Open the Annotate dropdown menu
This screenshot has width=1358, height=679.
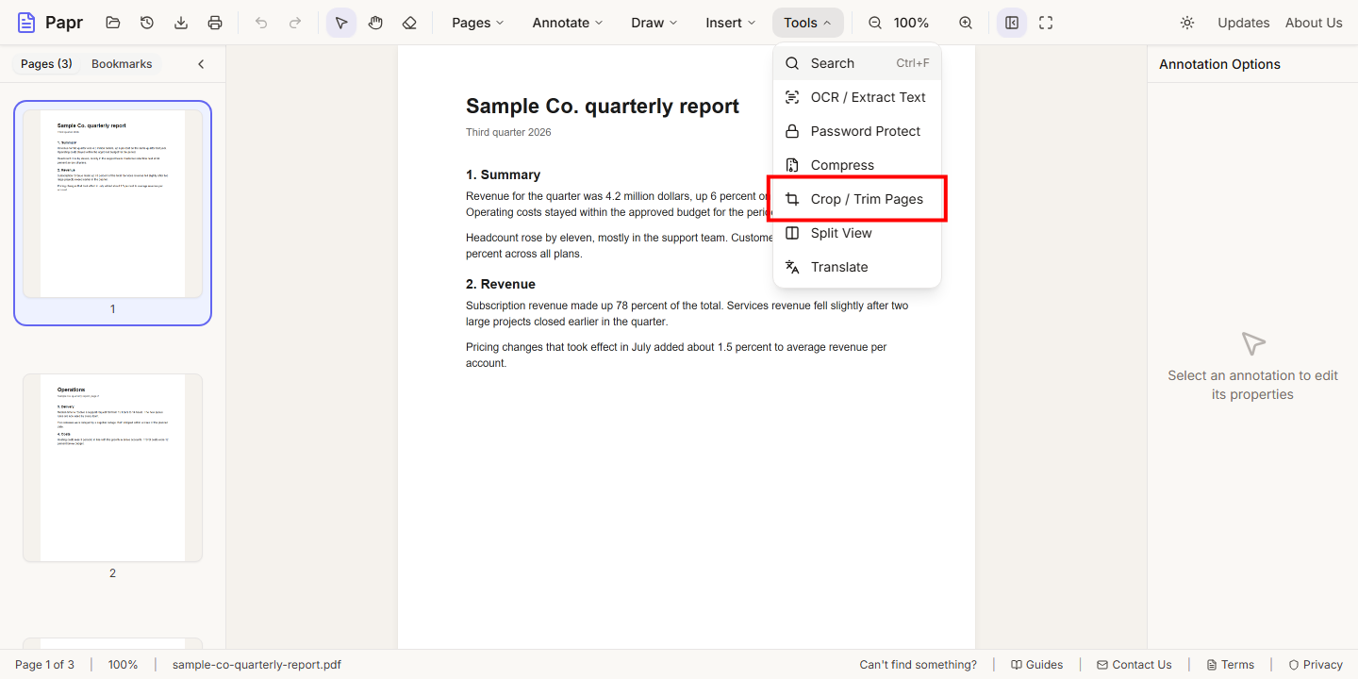tap(568, 23)
